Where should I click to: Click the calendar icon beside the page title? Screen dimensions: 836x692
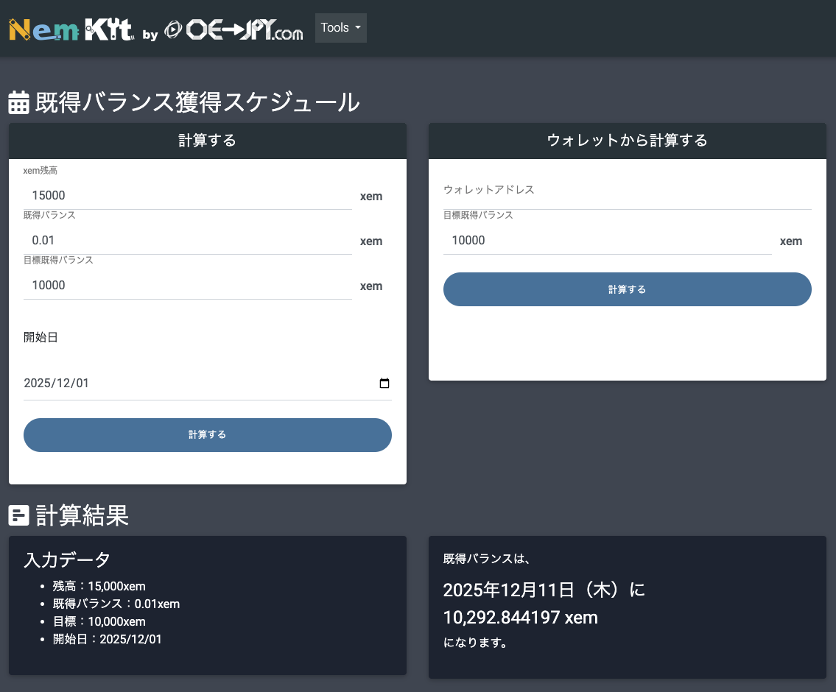(x=18, y=102)
